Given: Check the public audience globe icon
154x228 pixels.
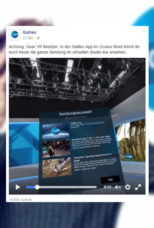Looking at the screenshot, I should tap(38, 38).
